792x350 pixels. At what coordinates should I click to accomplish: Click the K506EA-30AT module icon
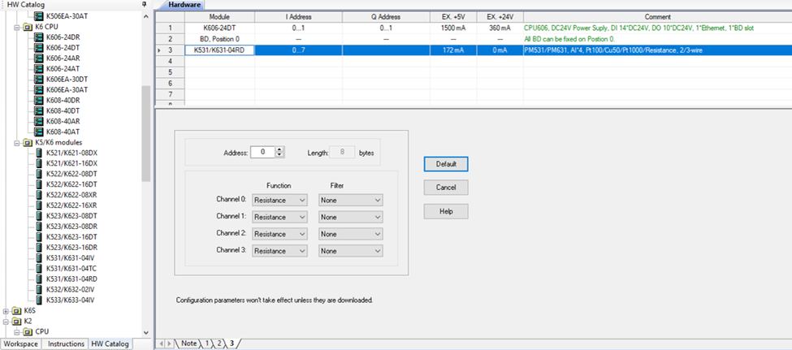(38, 16)
